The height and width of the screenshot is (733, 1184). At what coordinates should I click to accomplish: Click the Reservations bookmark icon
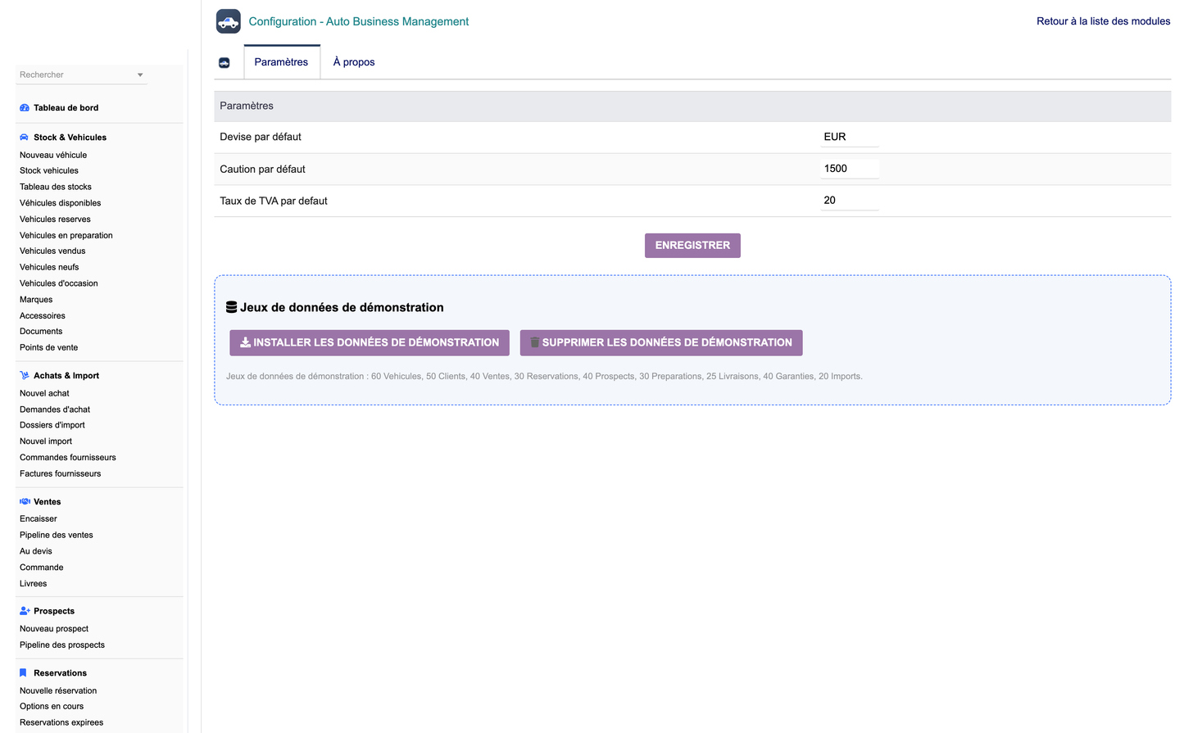23,673
